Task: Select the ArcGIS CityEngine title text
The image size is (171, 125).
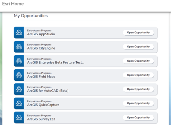Action: click(41, 48)
